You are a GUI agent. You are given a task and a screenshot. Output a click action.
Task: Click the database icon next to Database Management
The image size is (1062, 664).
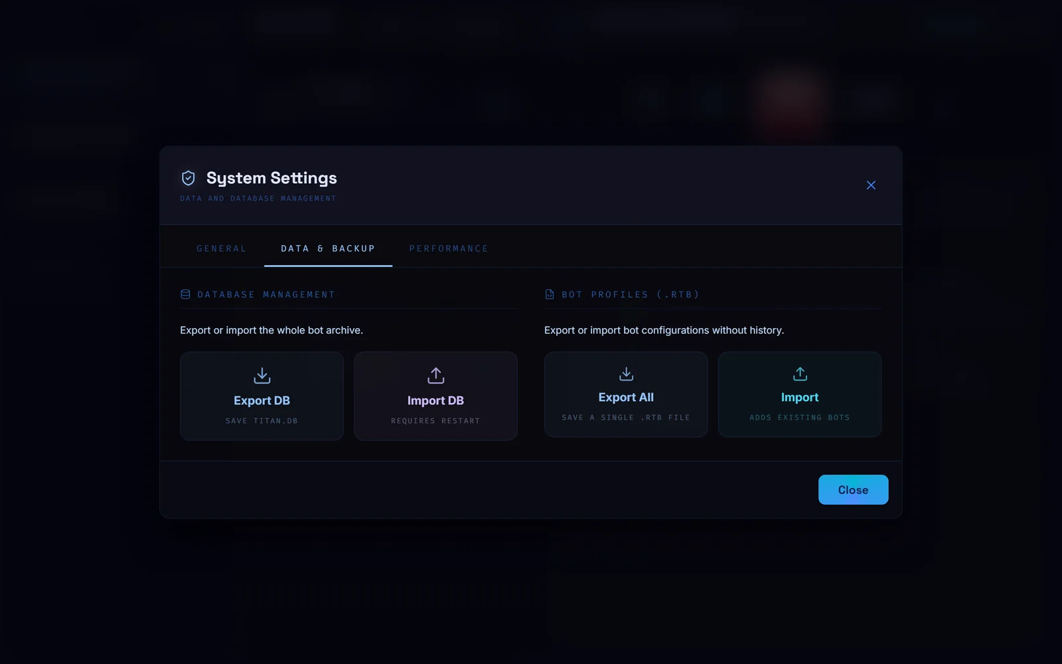(185, 294)
